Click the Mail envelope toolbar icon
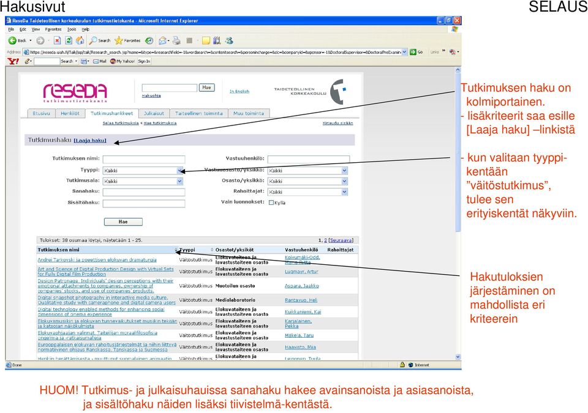 162,40
